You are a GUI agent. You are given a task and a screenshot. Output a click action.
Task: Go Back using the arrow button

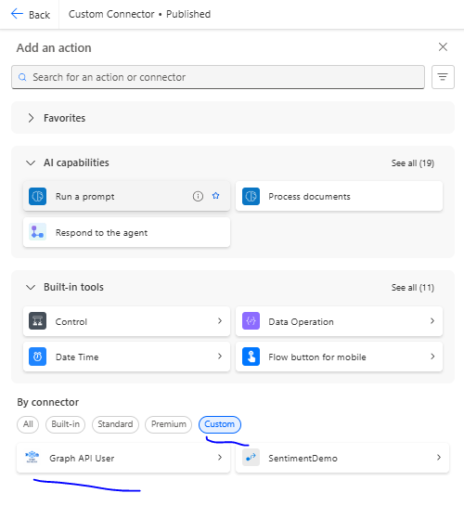30,14
